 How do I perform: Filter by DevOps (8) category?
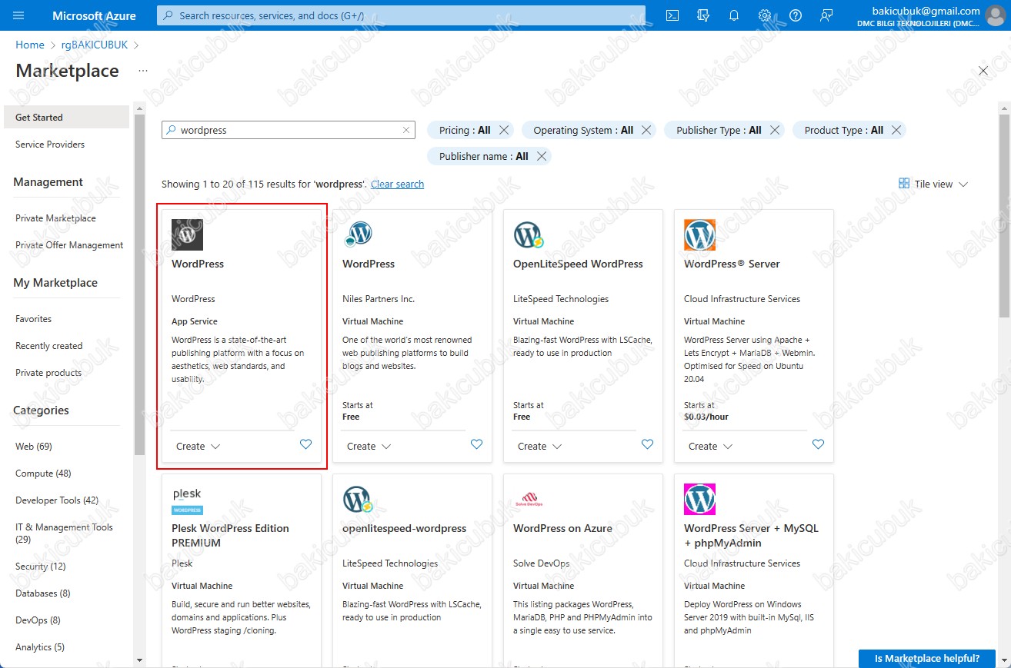coord(38,620)
